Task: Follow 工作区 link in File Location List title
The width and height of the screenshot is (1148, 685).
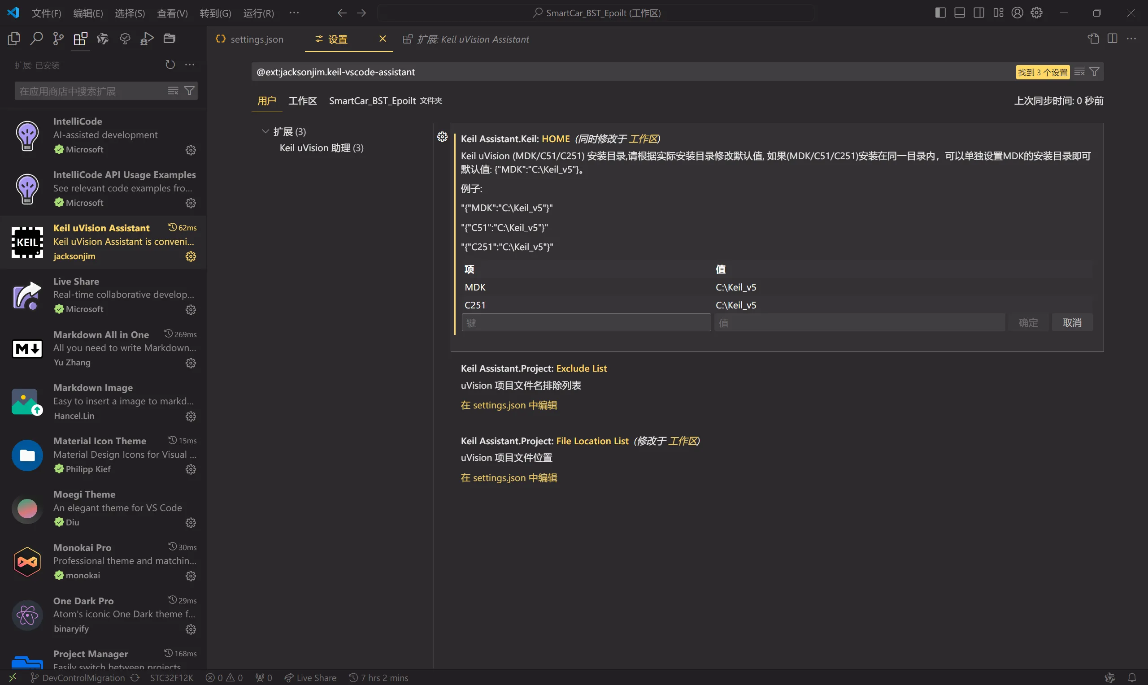Action: click(x=683, y=441)
